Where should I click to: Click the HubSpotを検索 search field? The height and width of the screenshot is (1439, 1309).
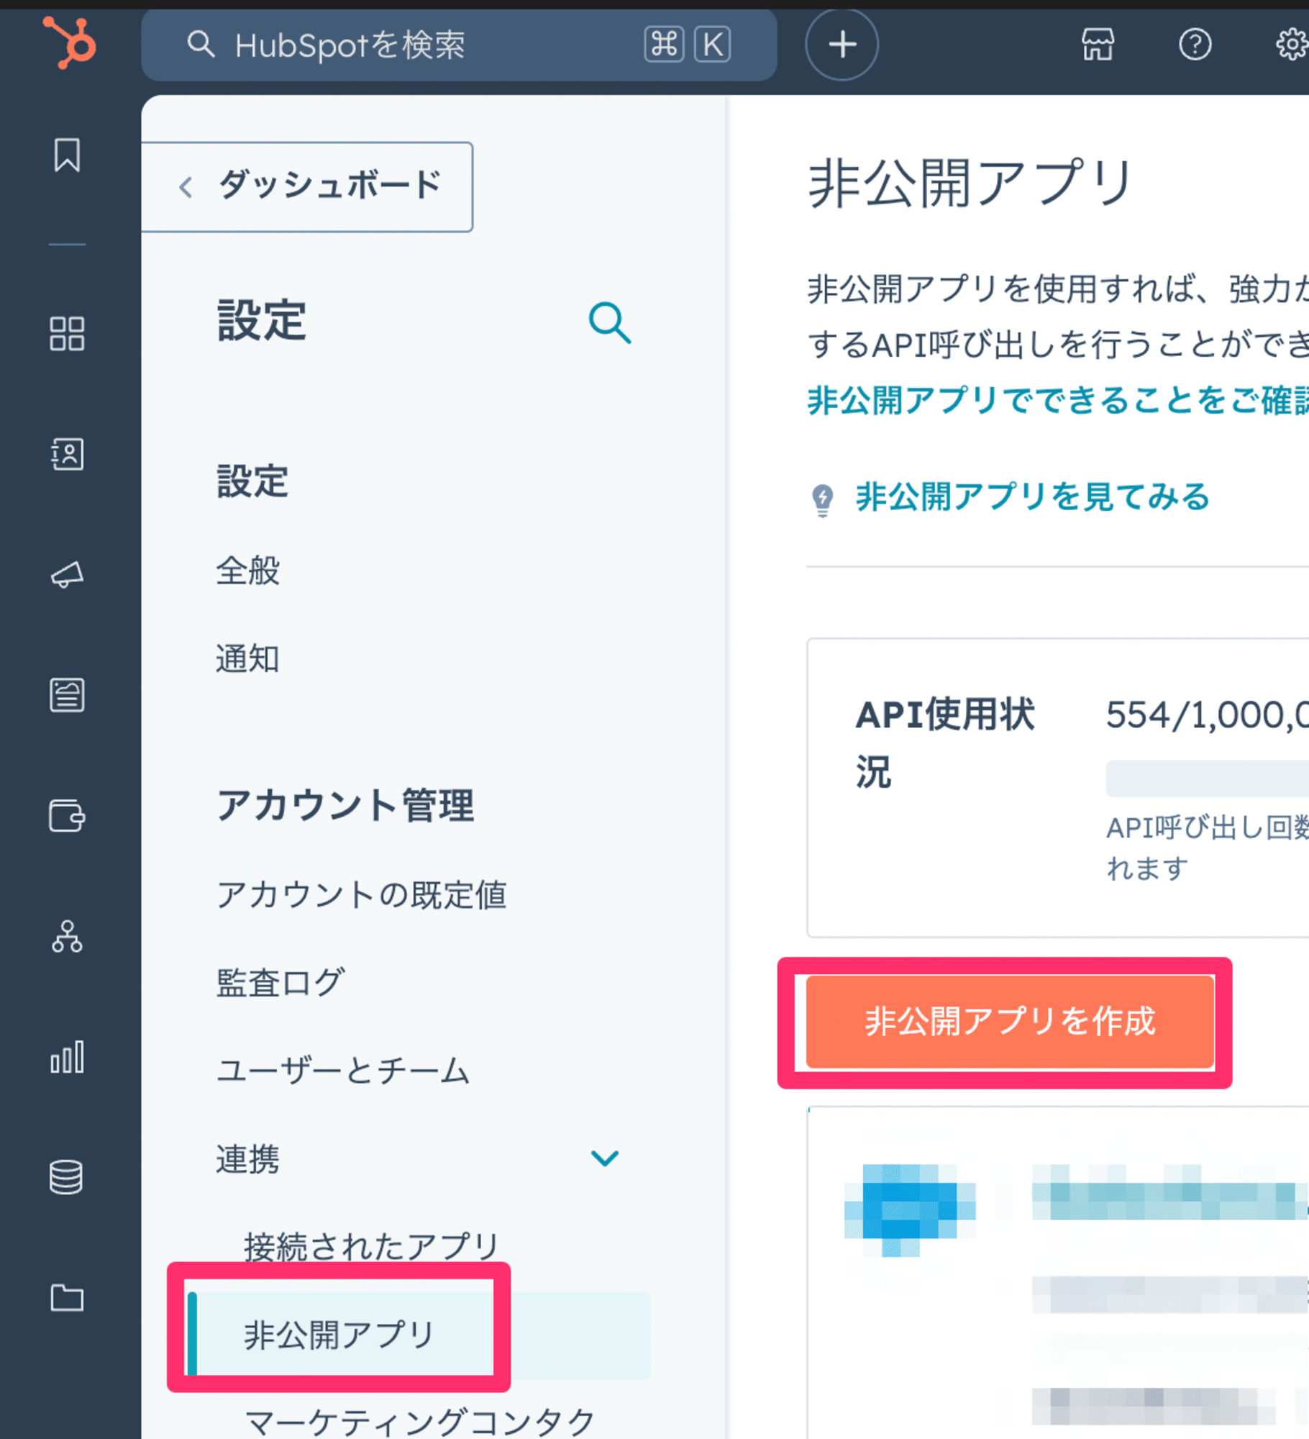pos(459,45)
